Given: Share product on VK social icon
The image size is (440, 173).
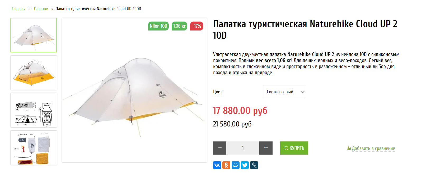Looking at the screenshot, I should tap(217, 165).
